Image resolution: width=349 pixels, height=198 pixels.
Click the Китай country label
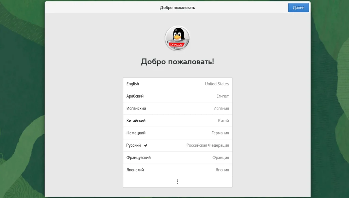[223, 120]
